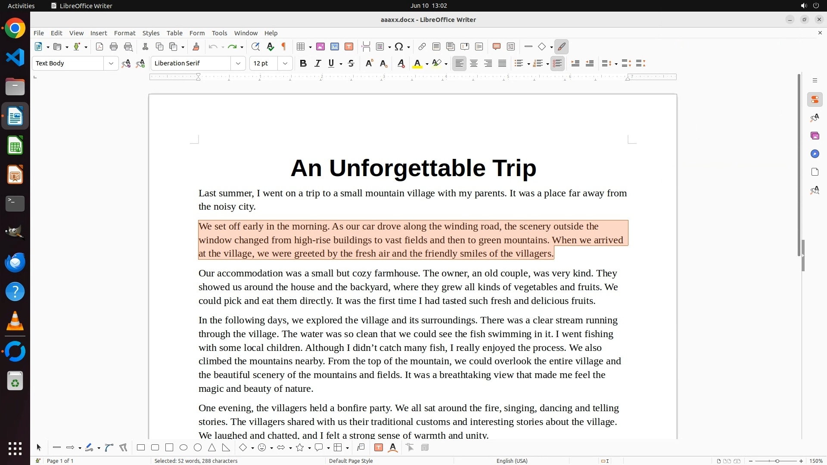Open the sidebar Navigator compass icon
The height and width of the screenshot is (465, 827).
(815, 154)
